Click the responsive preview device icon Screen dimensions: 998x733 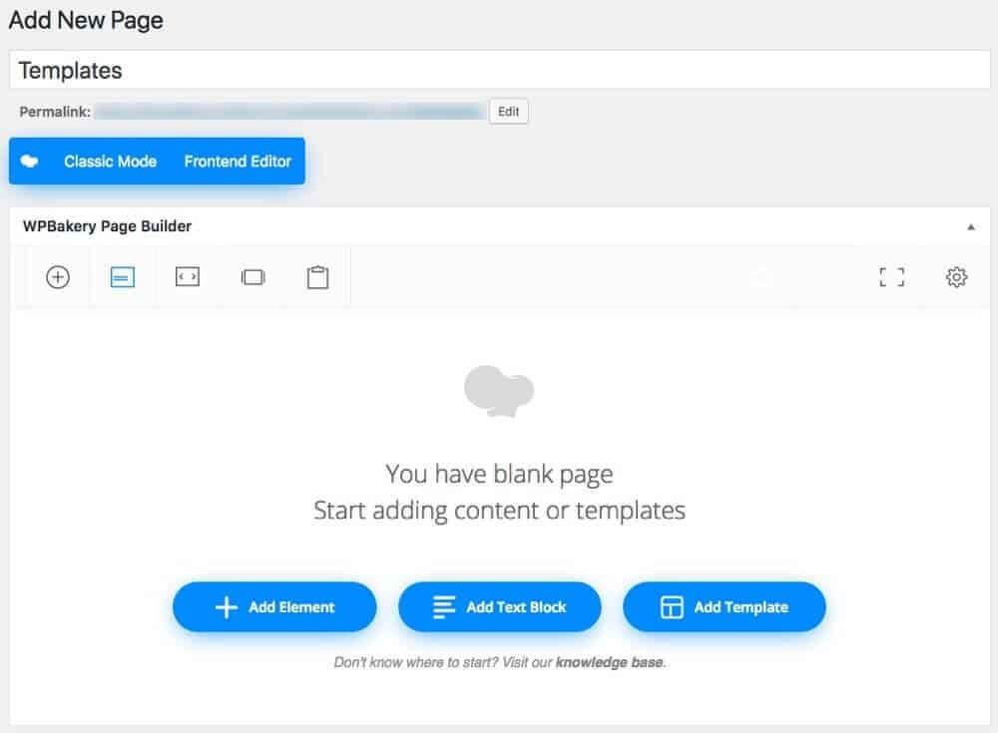pyautogui.click(x=252, y=277)
